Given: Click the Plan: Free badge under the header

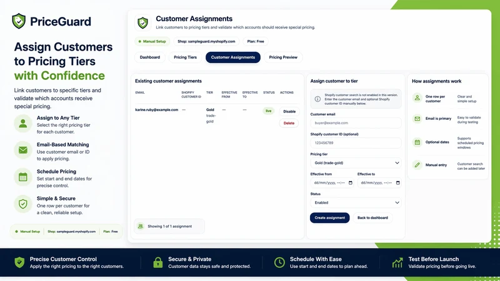Looking at the screenshot, I should pyautogui.click(x=256, y=41).
